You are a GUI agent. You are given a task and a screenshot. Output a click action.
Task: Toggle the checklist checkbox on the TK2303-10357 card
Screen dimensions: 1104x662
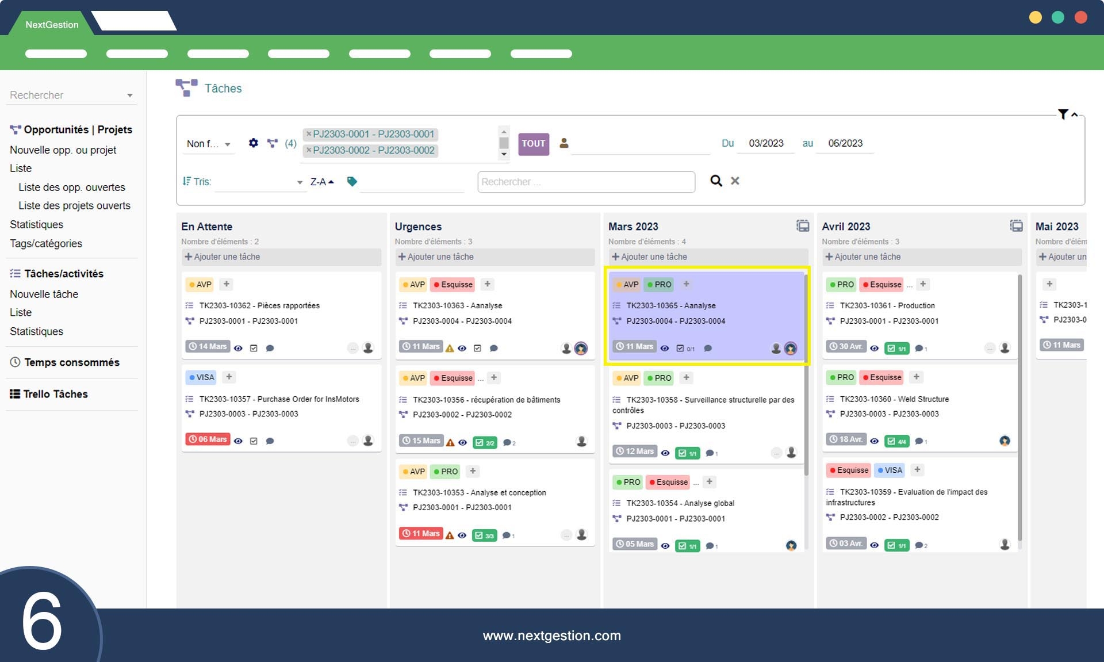(x=254, y=441)
